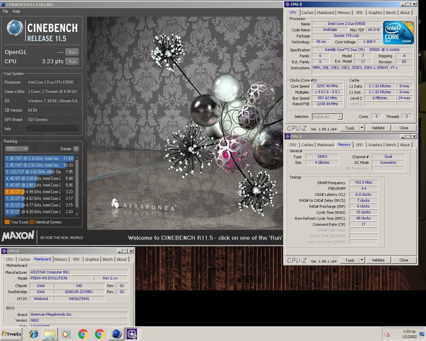This screenshot has width=426, height=341.
Task: Minimize the CPU-Z Mainboard window
Action: (119, 251)
